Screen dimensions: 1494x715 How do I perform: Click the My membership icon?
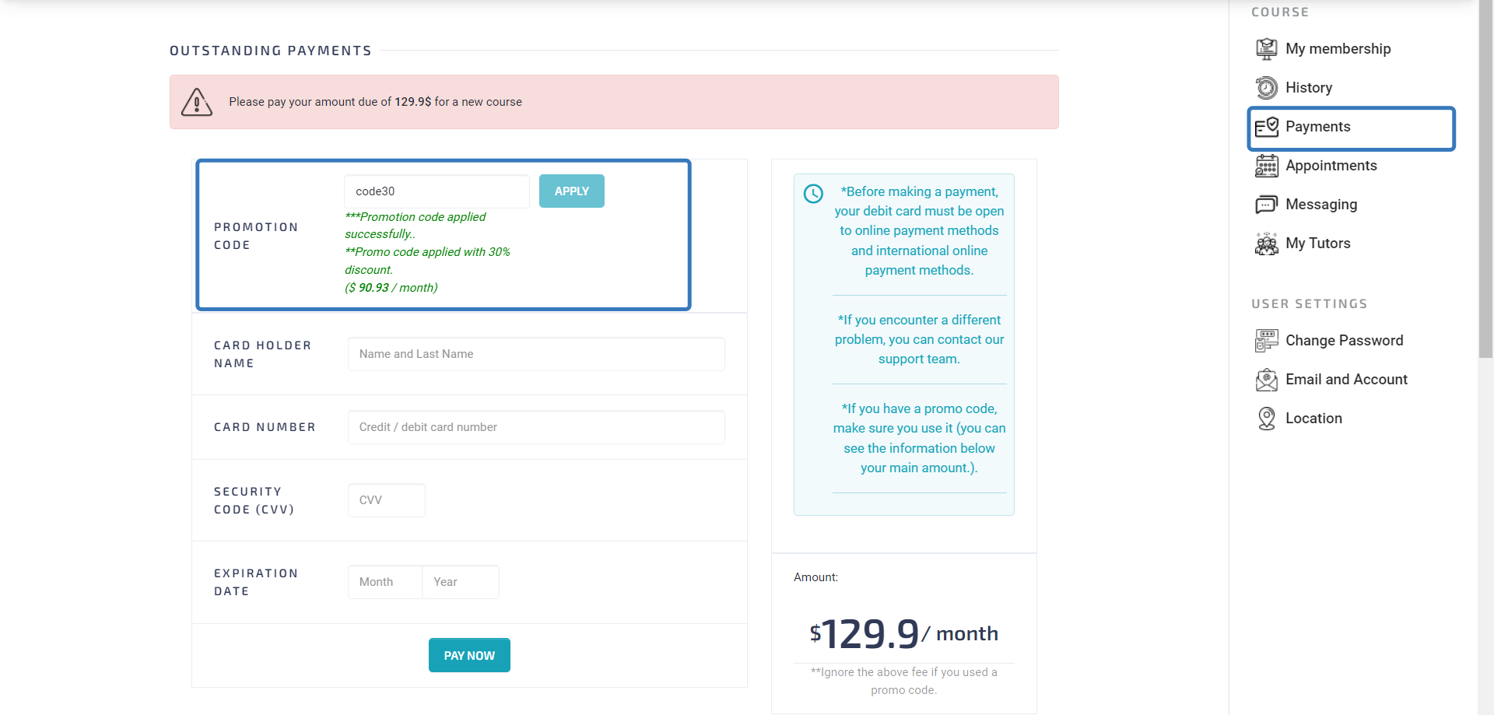(1266, 49)
